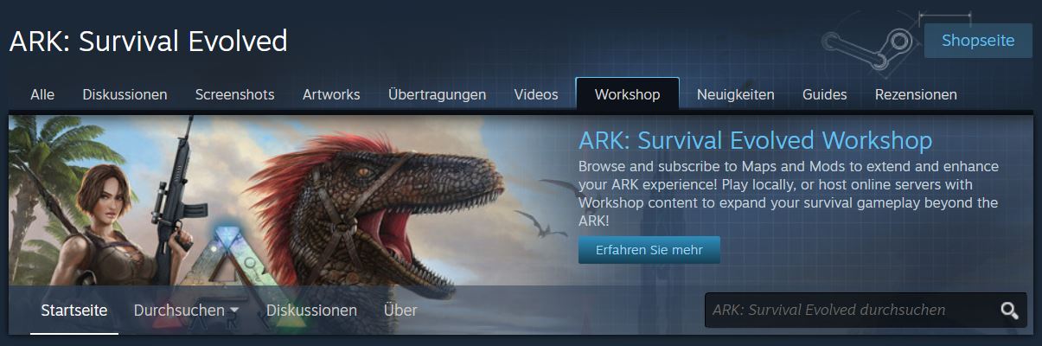This screenshot has width=1042, height=346.
Task: Open the Neuigkeiten tab
Action: [x=736, y=94]
